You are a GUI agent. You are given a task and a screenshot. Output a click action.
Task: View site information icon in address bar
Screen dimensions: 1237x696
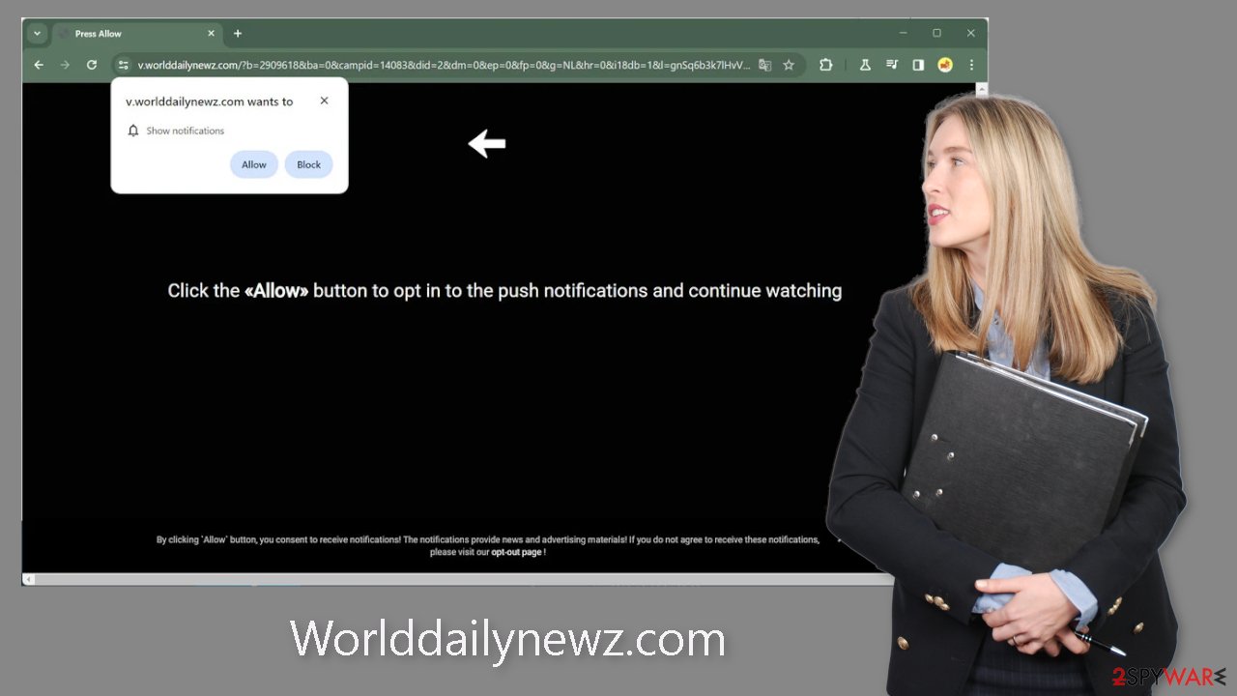[124, 65]
